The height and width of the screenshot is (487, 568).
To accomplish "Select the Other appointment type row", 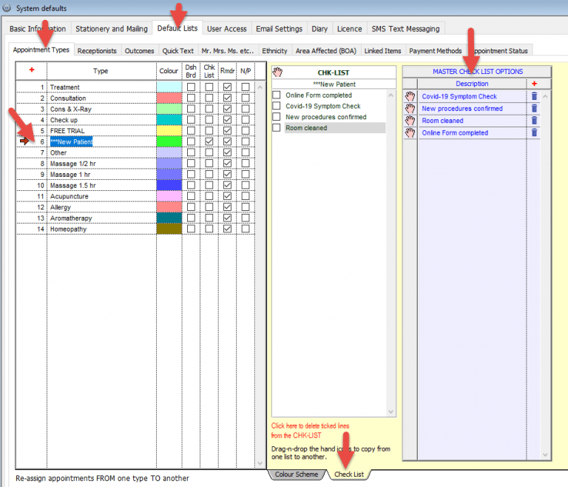I will [101, 152].
